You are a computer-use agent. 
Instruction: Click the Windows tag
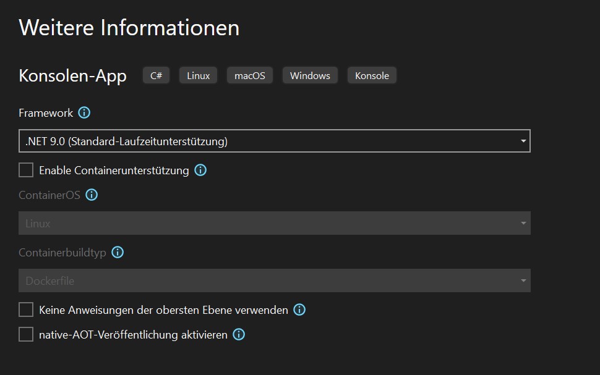pos(310,75)
